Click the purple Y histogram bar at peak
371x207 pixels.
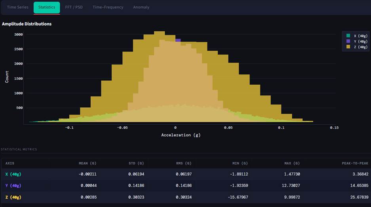point(178,40)
